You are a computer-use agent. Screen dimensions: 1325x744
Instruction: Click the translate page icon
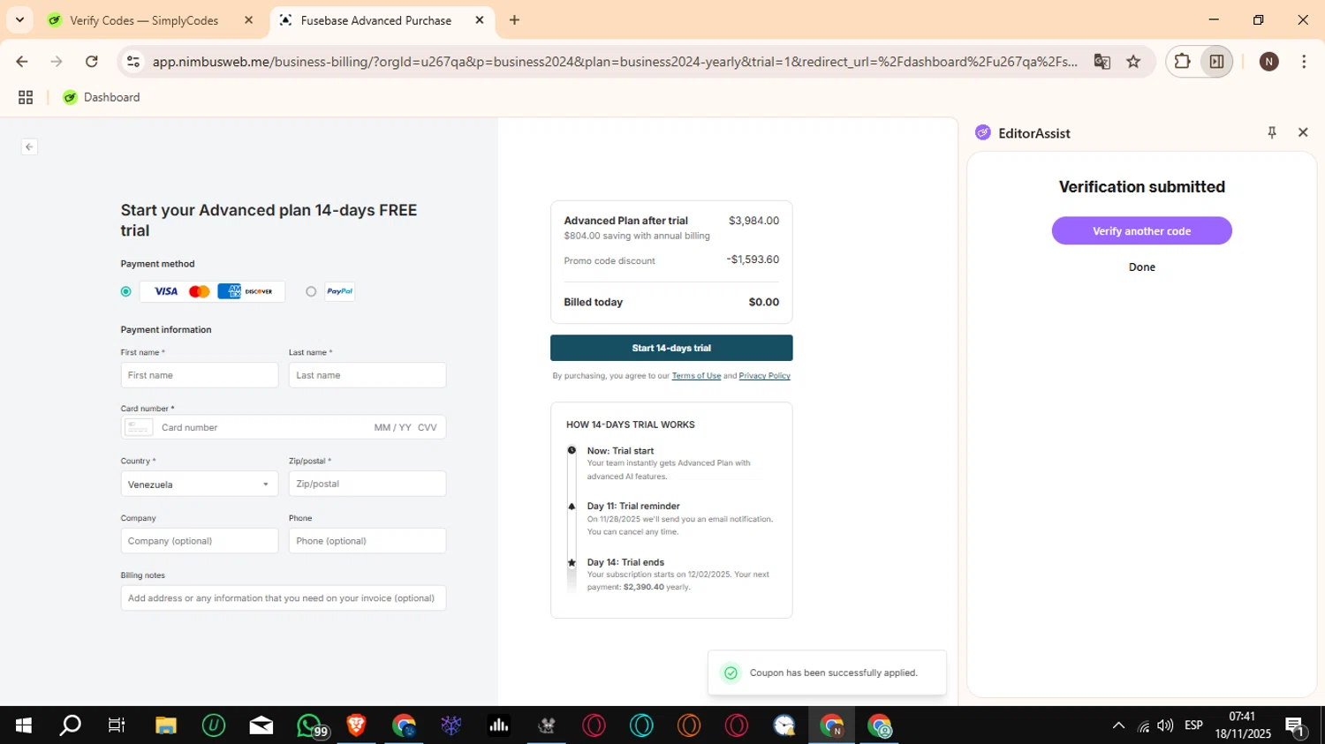tap(1102, 61)
